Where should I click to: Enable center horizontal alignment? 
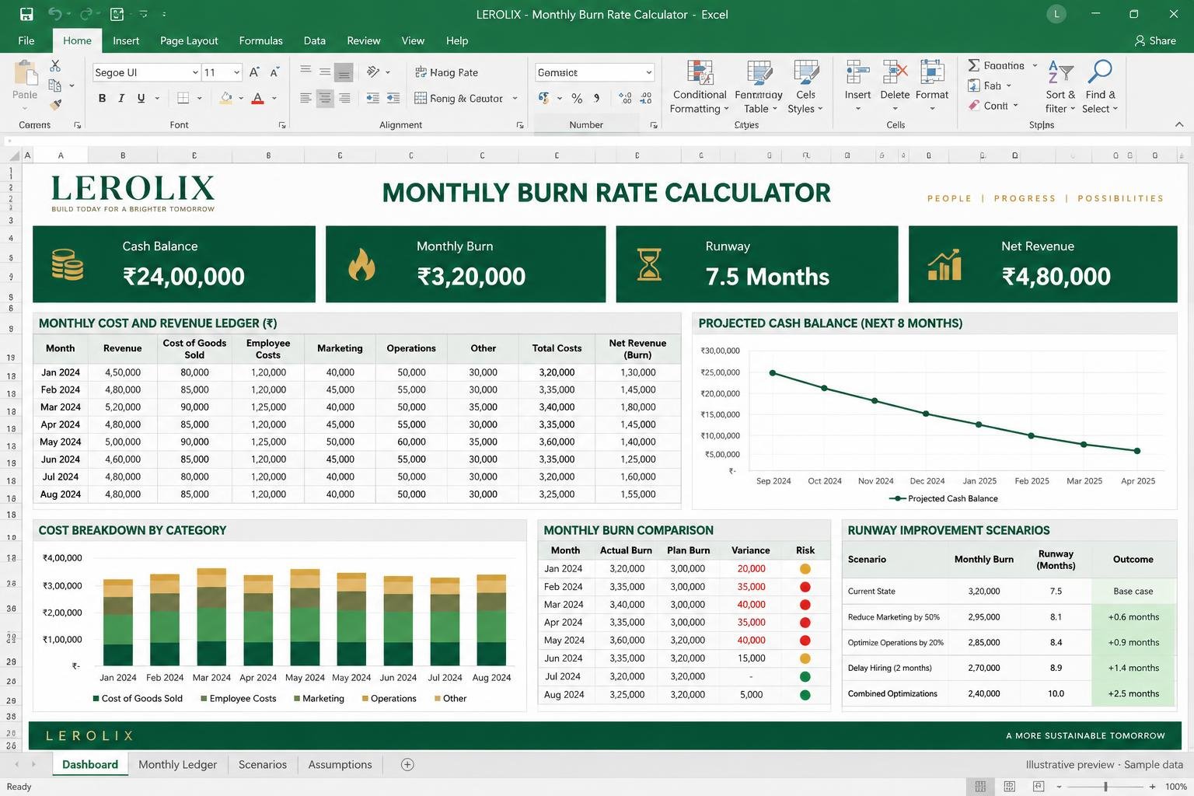coord(325,98)
